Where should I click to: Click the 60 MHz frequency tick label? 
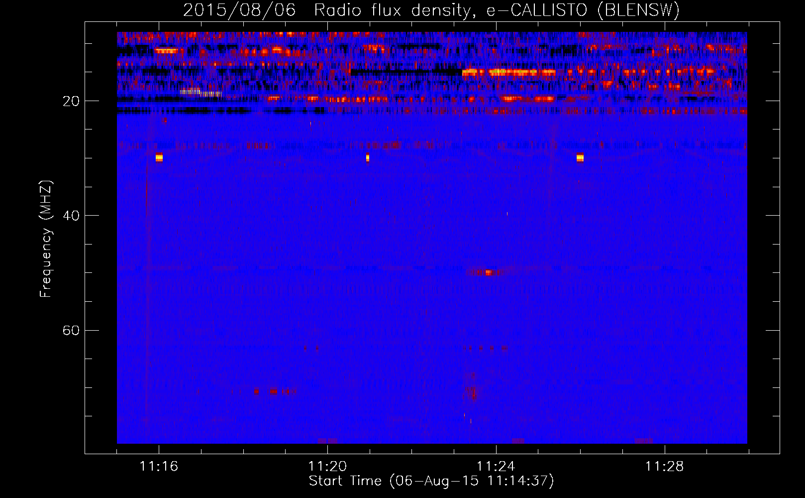(71, 330)
